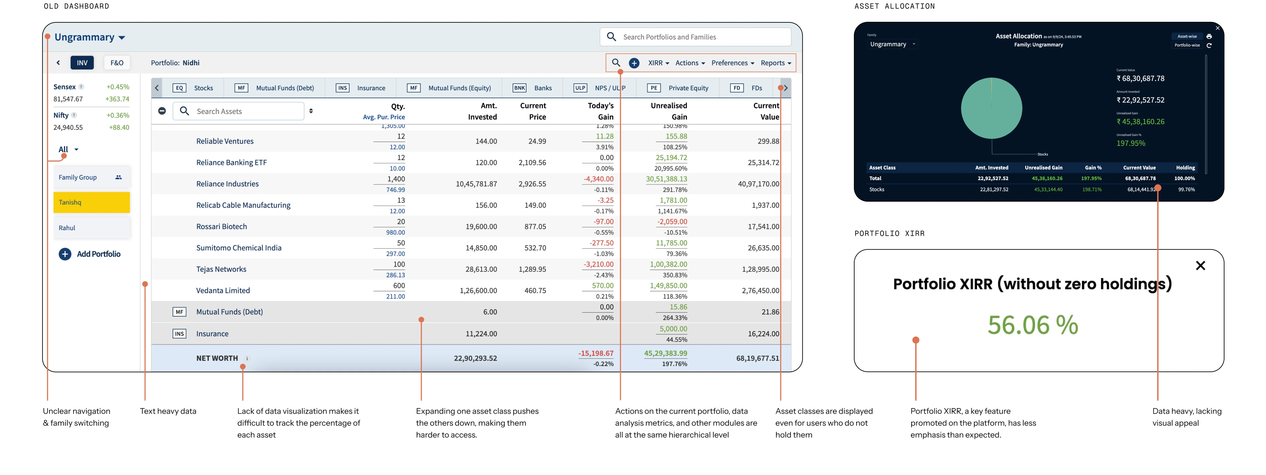Viewport: 1266px width, 475px height.
Task: Switch to INV mode
Action: coord(82,63)
